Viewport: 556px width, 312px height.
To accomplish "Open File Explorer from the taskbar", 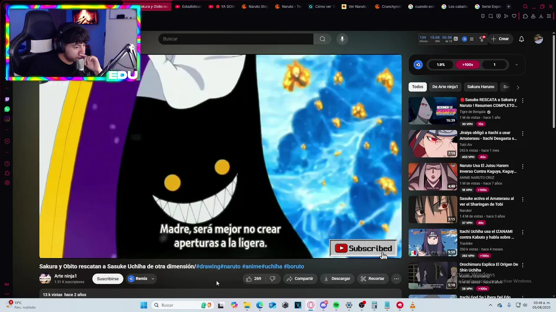I will tap(247, 305).
